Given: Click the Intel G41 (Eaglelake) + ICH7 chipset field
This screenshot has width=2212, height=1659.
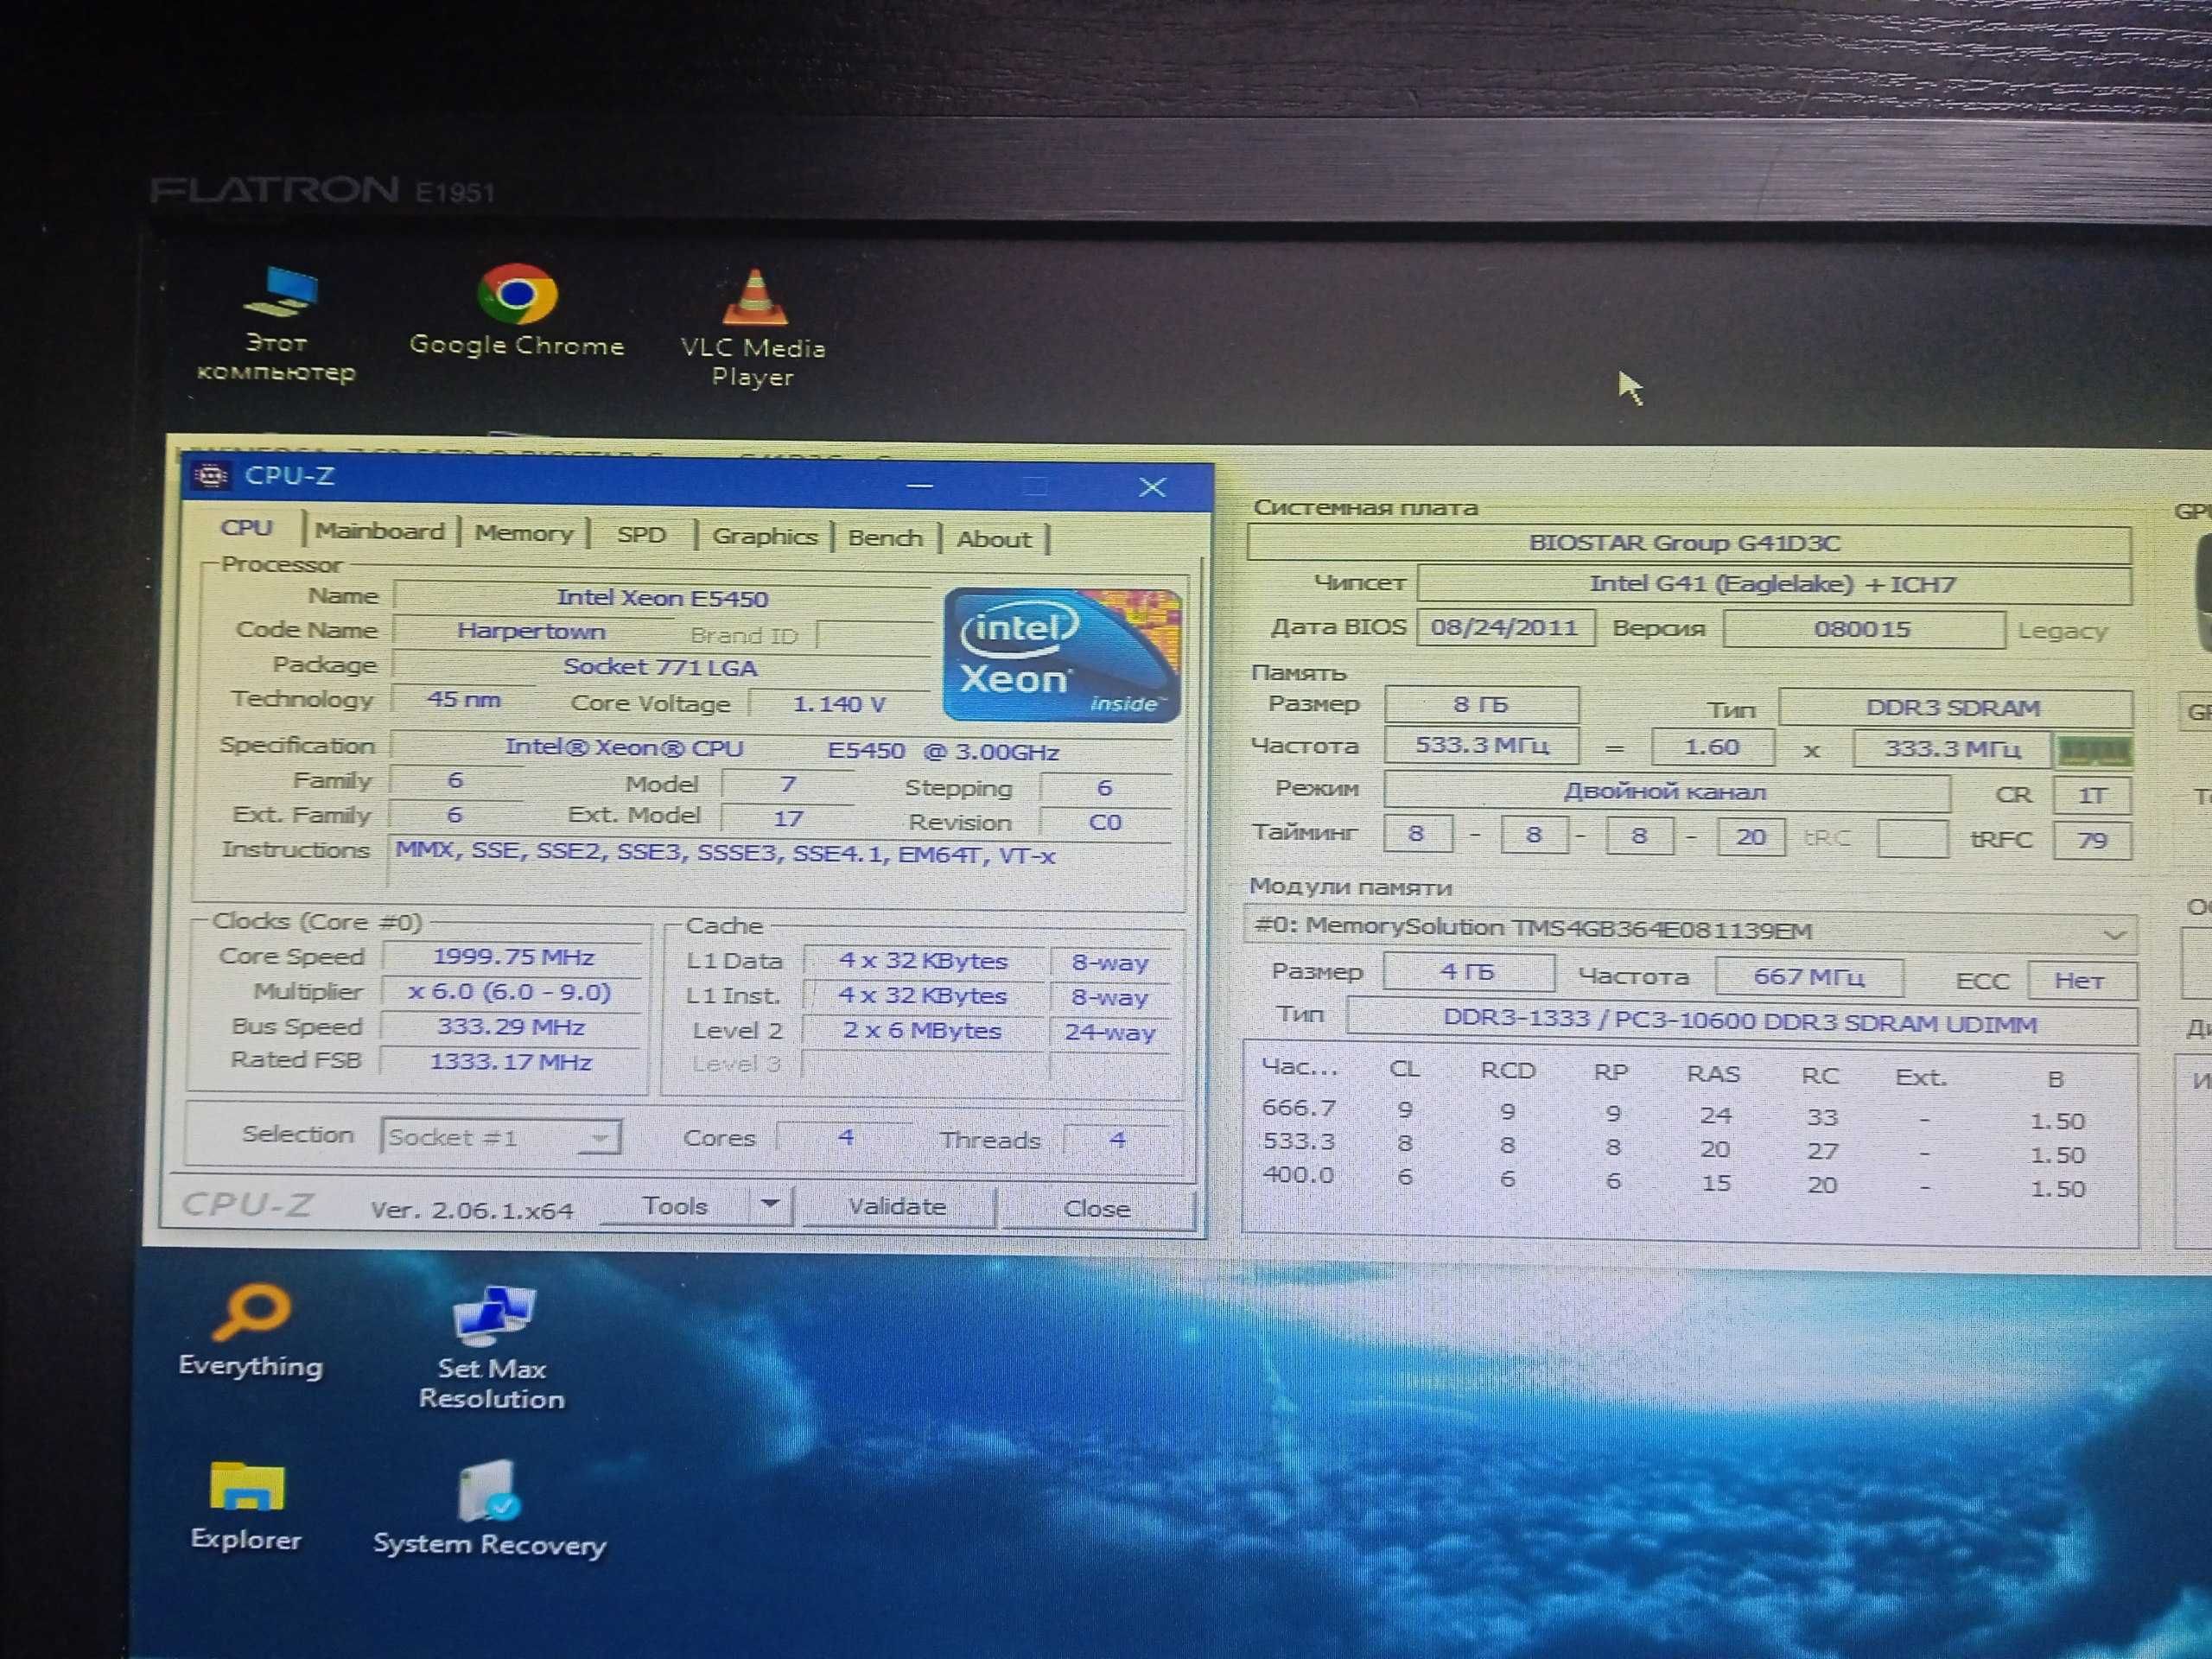Looking at the screenshot, I should (1773, 584).
